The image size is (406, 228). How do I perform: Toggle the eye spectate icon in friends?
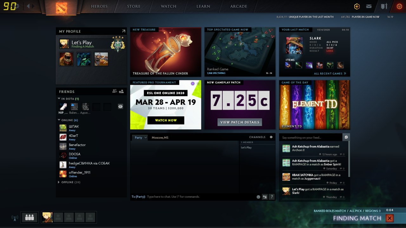(x=121, y=107)
